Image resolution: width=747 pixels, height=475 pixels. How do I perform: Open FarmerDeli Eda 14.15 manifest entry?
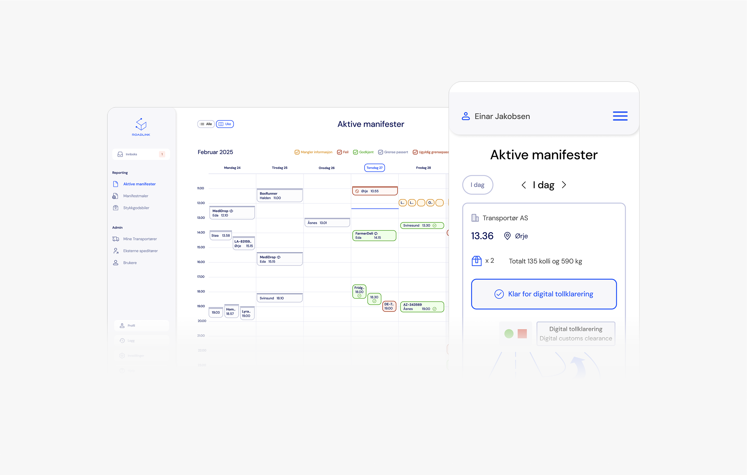pos(374,235)
